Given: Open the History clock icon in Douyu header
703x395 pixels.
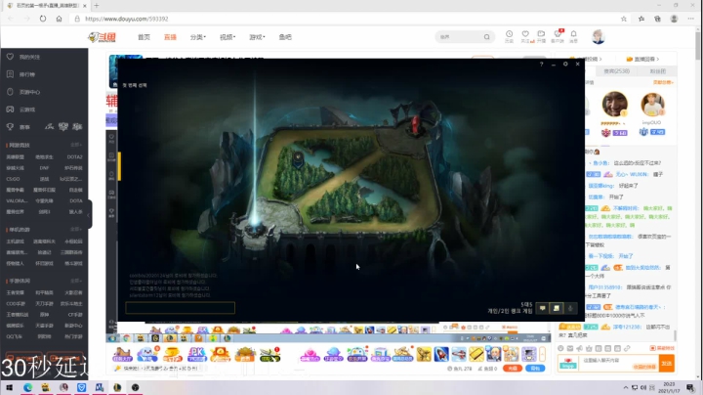Looking at the screenshot, I should tap(509, 34).
